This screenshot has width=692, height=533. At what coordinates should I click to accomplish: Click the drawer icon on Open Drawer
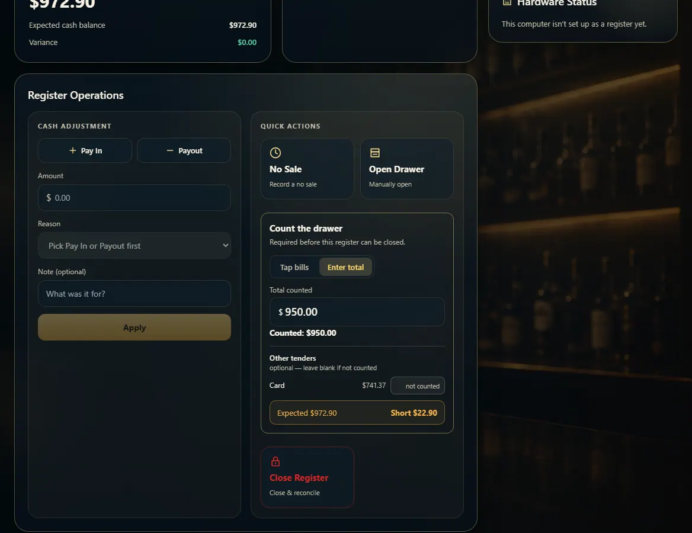click(x=374, y=153)
